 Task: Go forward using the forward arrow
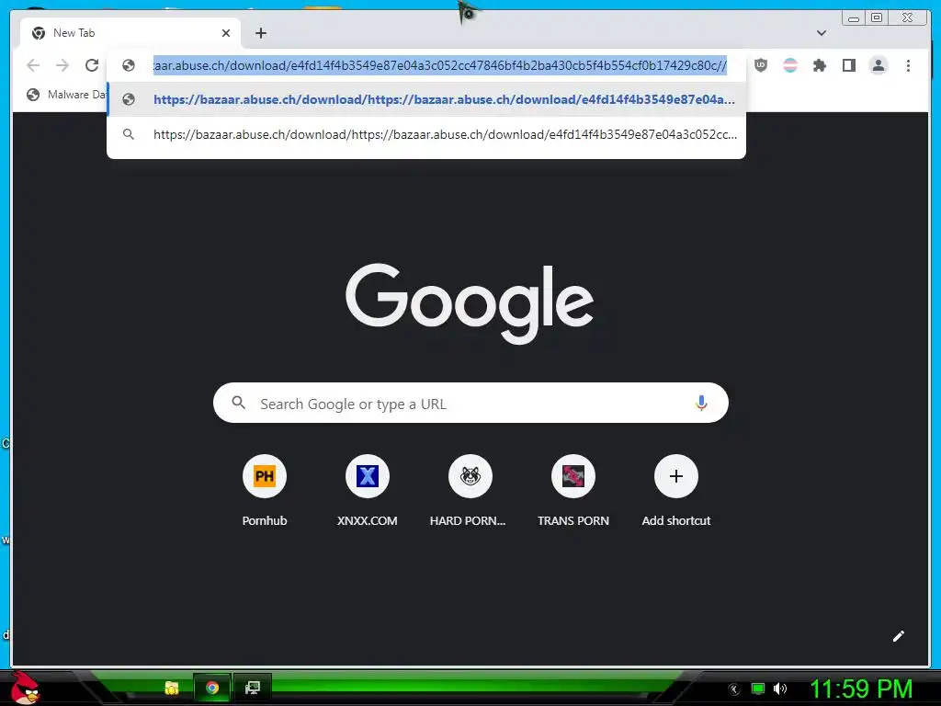pyautogui.click(x=62, y=65)
